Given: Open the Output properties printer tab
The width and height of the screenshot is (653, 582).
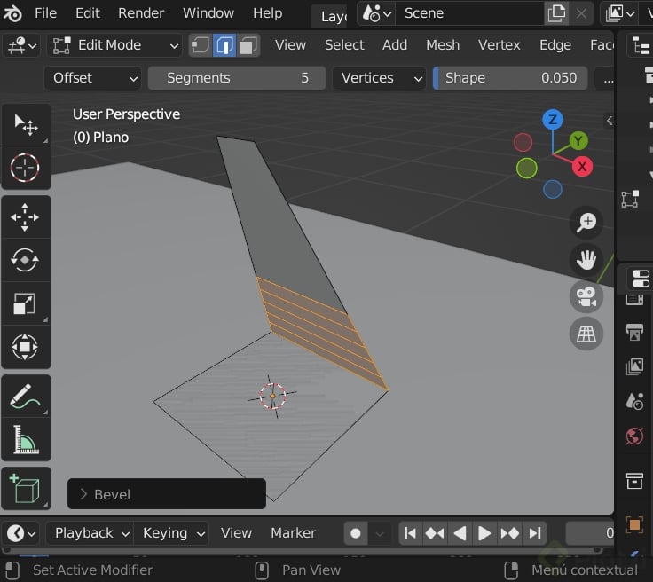Looking at the screenshot, I should point(634,332).
